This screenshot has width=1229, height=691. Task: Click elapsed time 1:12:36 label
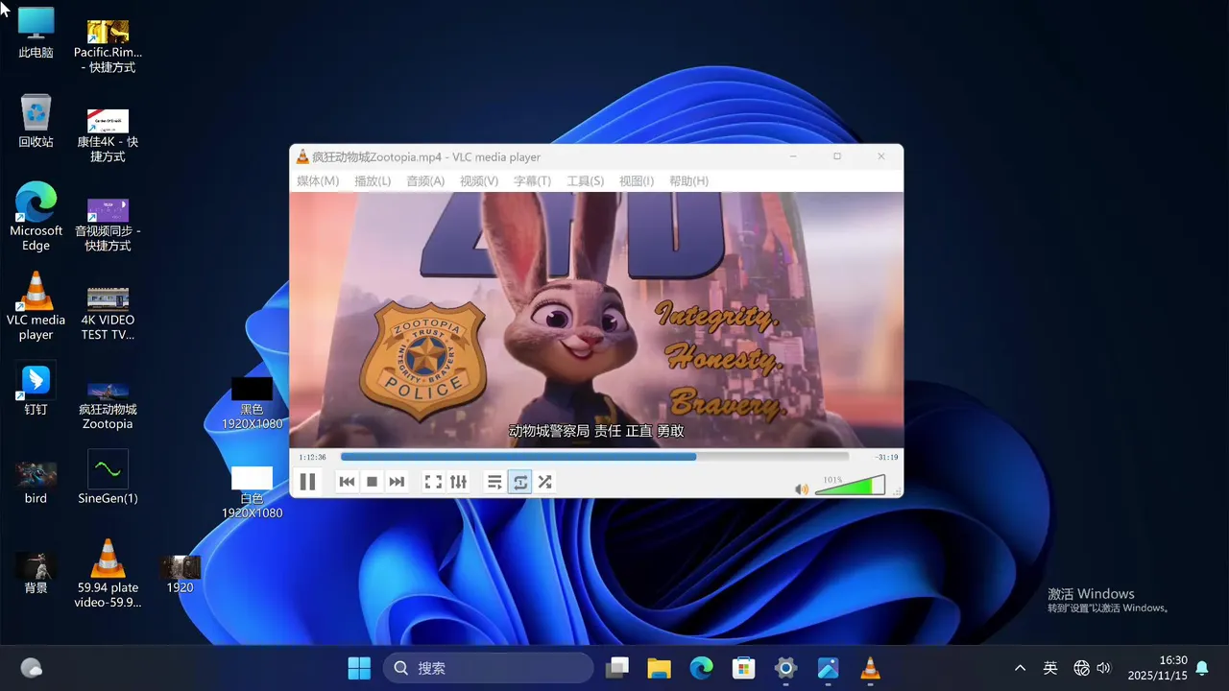pos(313,457)
